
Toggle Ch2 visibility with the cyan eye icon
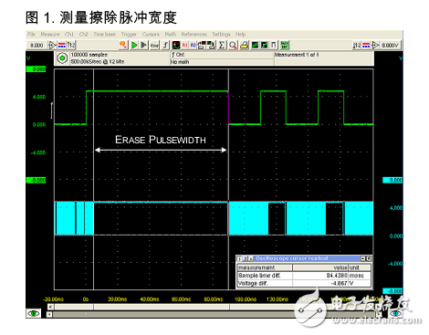(x=395, y=313)
